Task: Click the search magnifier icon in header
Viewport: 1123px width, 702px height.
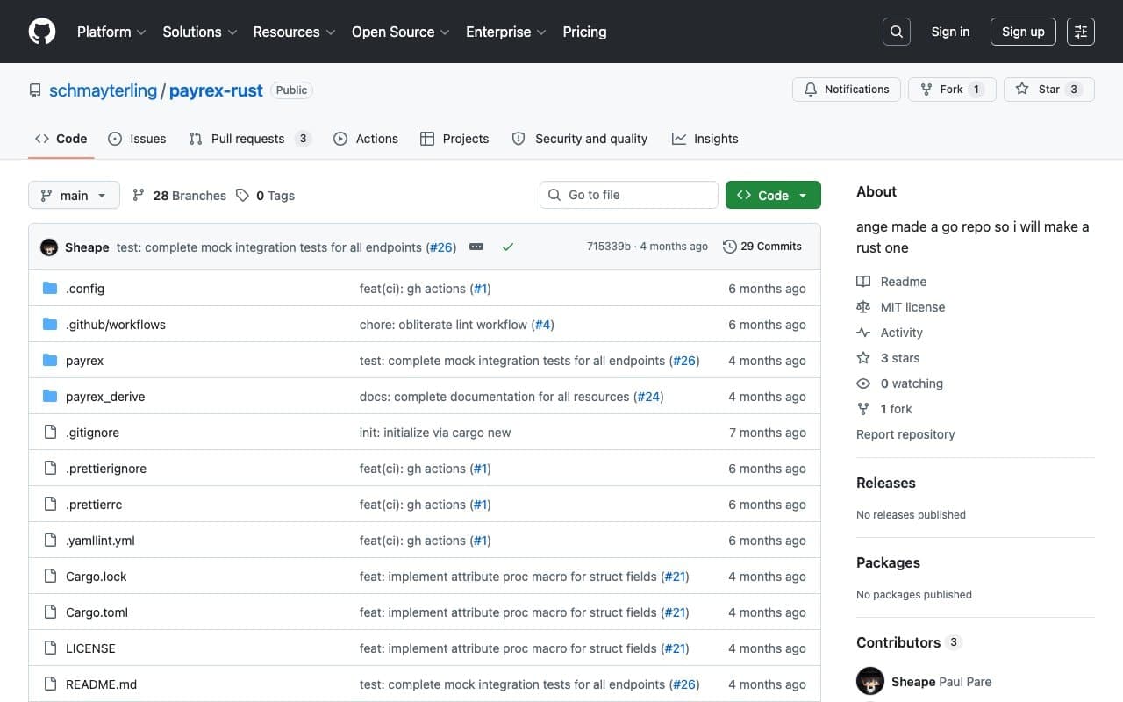Action: [x=897, y=32]
